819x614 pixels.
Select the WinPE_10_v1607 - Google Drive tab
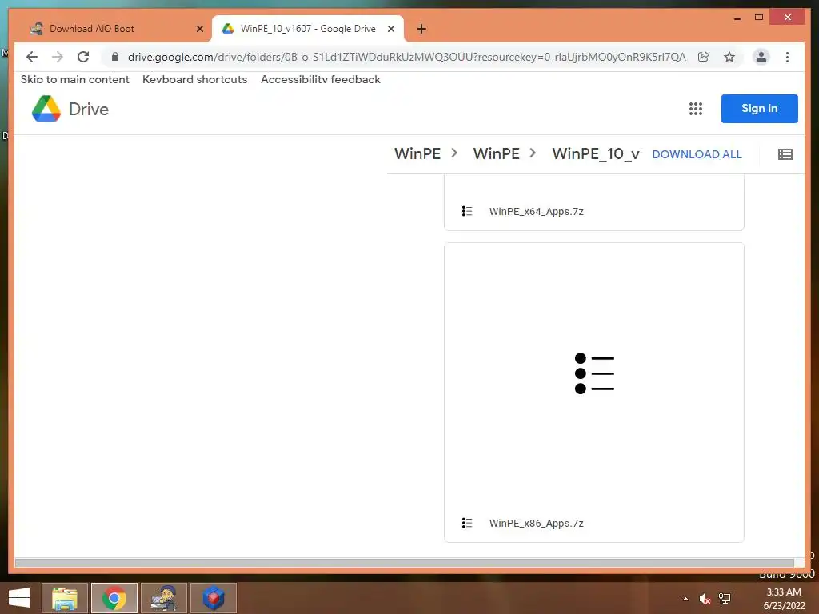308,29
